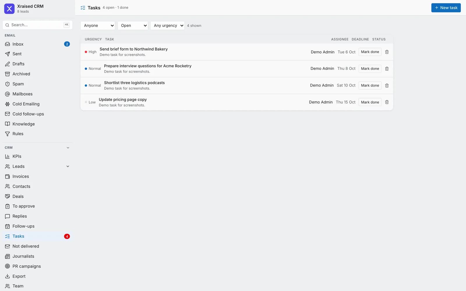Click task title Shortlist three logistics podcasts

coord(134,83)
